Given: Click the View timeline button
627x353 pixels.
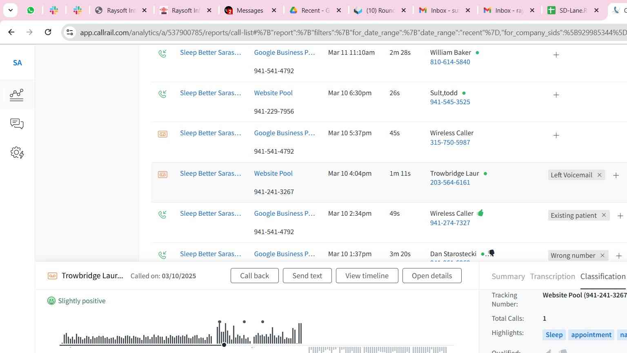Looking at the screenshot, I should click(x=367, y=276).
